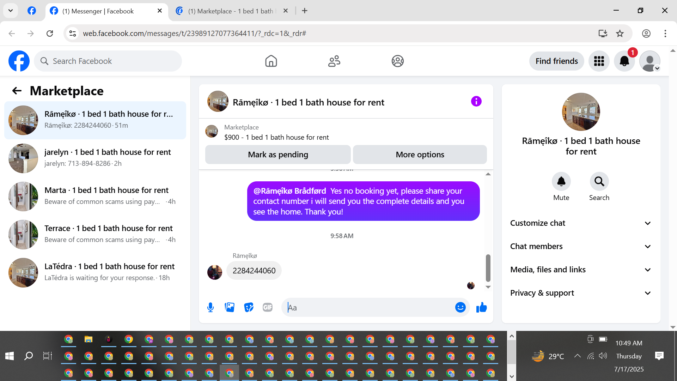The width and height of the screenshot is (677, 381).
Task: Open the notifications bell
Action: pyautogui.click(x=624, y=61)
